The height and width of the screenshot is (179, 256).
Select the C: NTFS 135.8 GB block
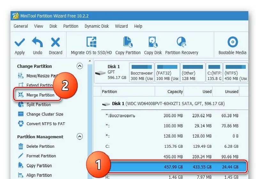[x=214, y=72]
